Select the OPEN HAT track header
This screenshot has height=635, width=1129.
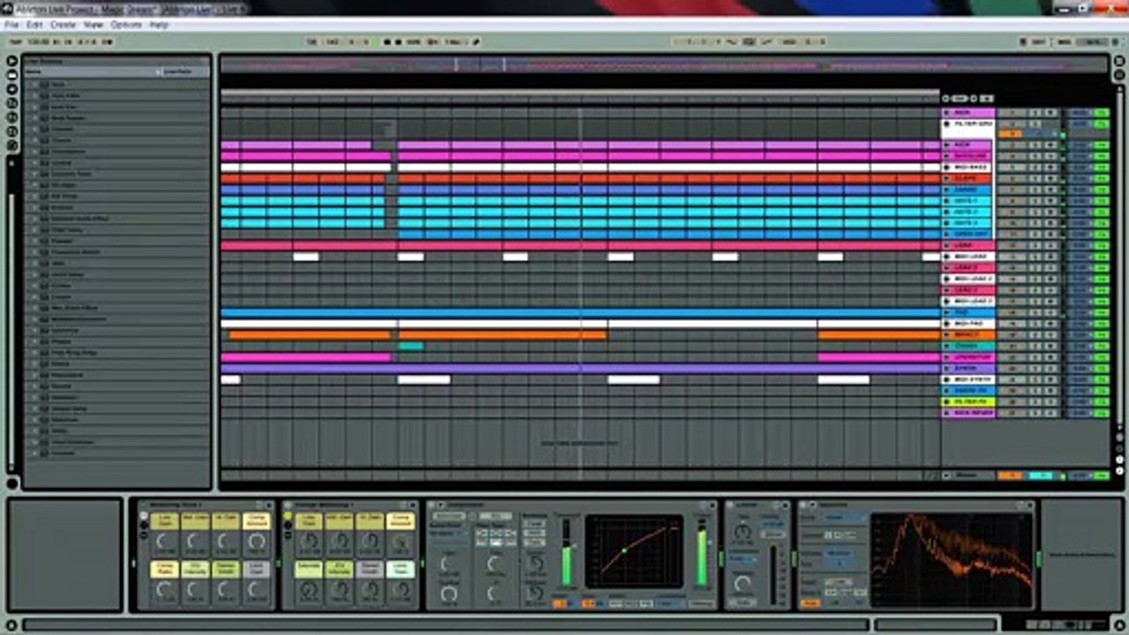tap(968, 235)
